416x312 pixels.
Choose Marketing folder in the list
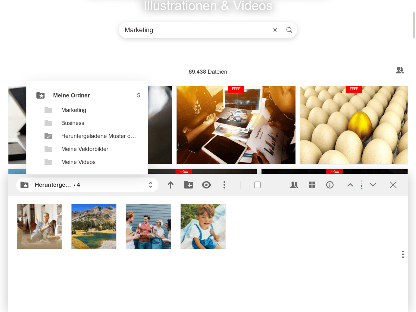[x=74, y=110]
